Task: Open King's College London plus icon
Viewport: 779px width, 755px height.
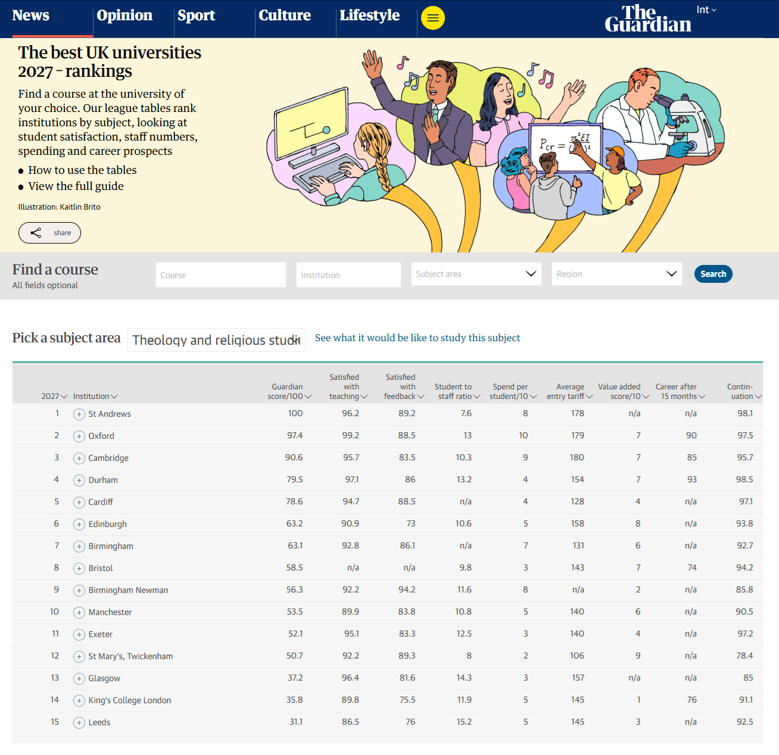Action: tap(79, 701)
